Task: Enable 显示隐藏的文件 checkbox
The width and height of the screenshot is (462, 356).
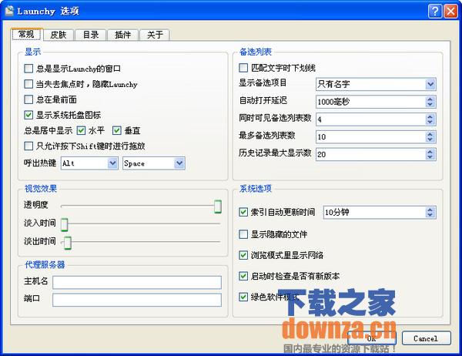Action: point(243,234)
